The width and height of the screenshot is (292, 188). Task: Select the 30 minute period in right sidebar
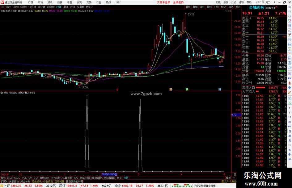(290, 122)
